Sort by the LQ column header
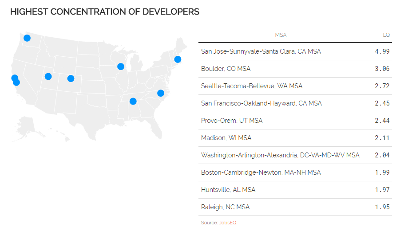The image size is (400, 227). pyautogui.click(x=386, y=35)
